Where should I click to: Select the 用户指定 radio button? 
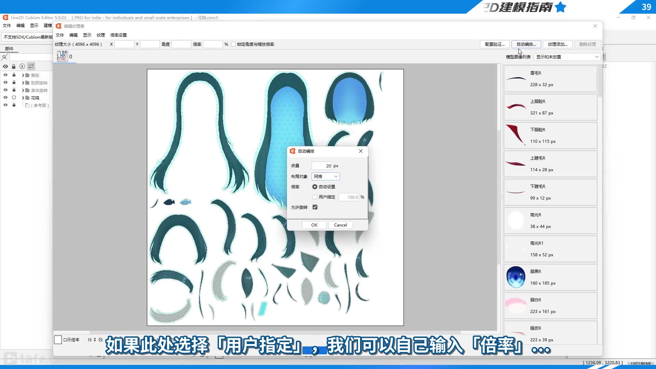[x=315, y=197]
